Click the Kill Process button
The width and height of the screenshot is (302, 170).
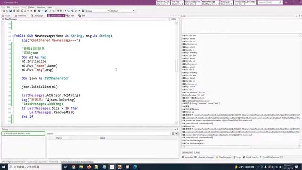pyautogui.click(x=187, y=153)
